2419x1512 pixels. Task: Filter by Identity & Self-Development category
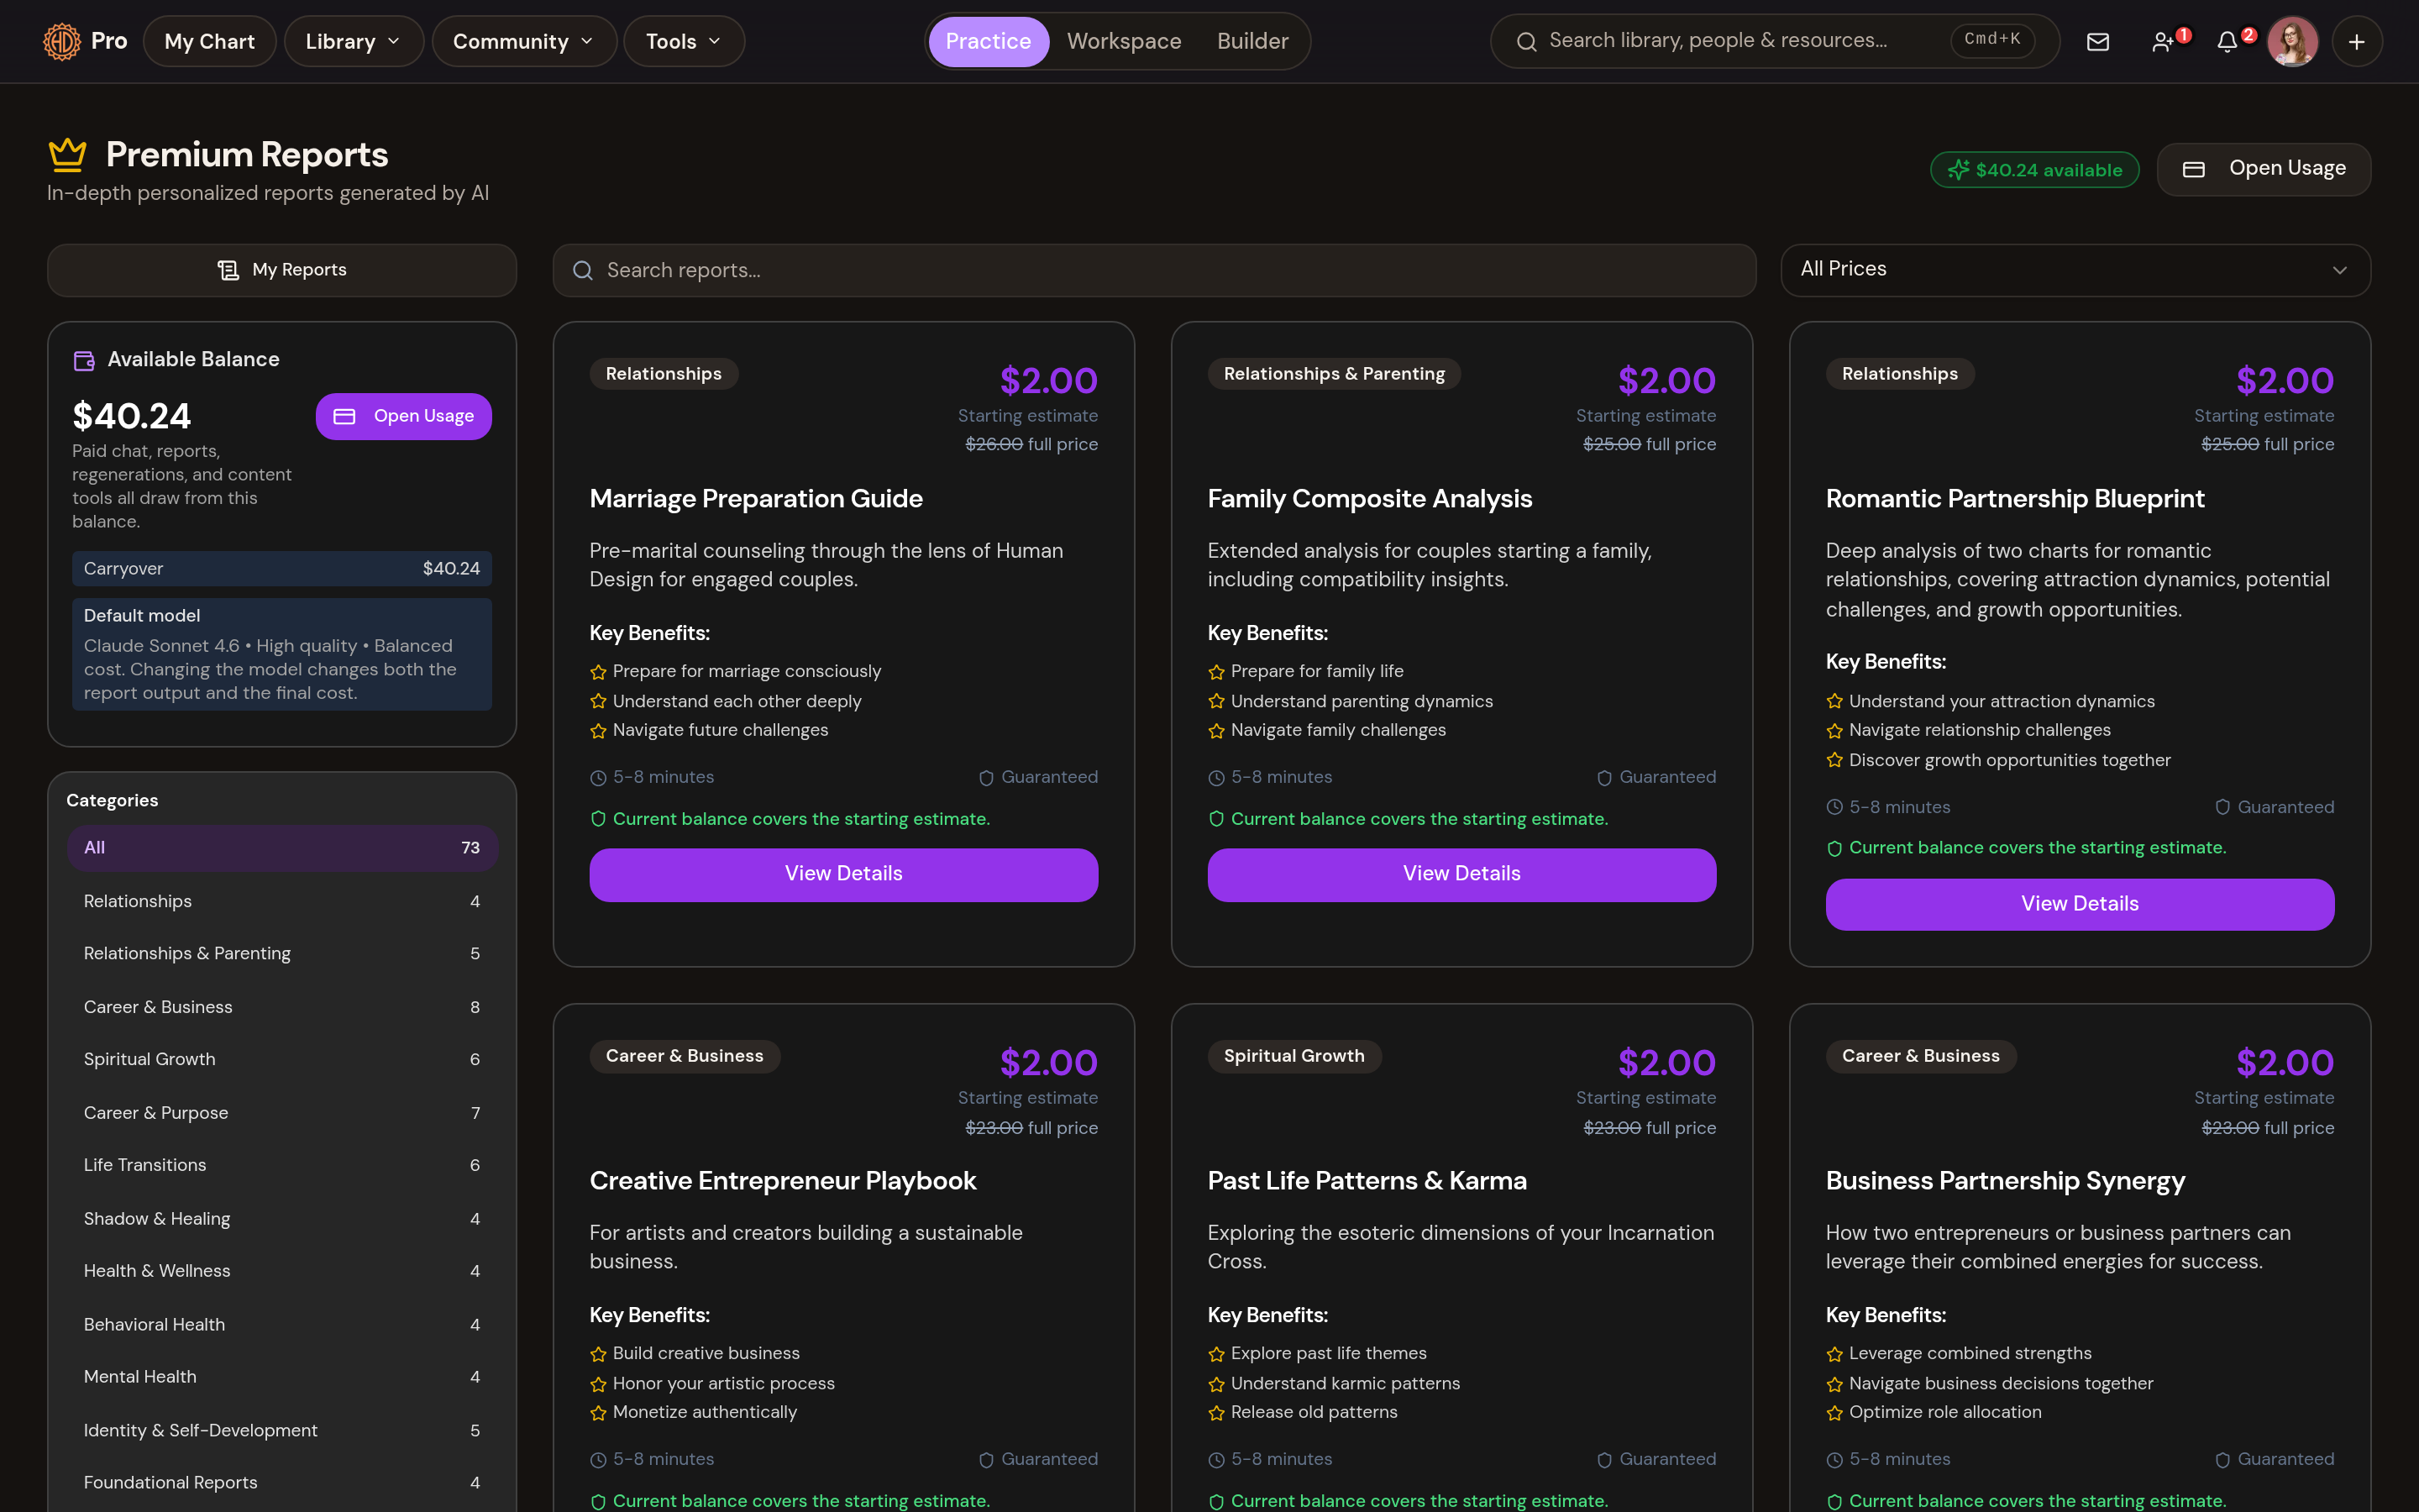[282, 1431]
